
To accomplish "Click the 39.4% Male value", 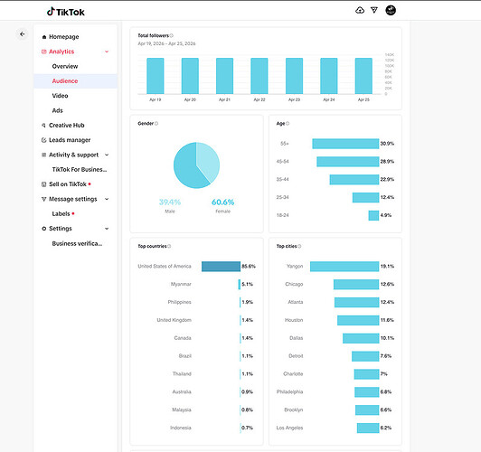I will (x=170, y=202).
